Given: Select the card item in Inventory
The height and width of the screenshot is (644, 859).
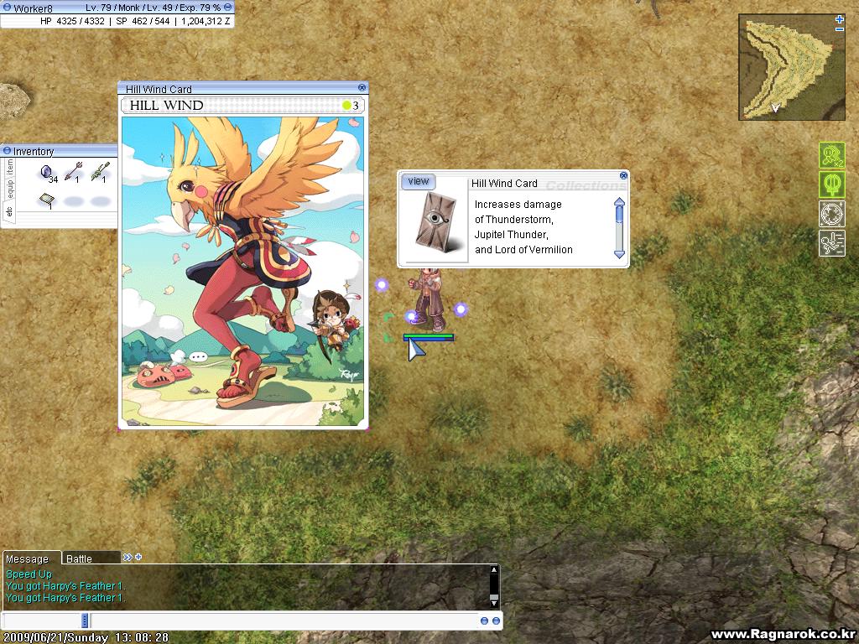Looking at the screenshot, I should point(48,200).
